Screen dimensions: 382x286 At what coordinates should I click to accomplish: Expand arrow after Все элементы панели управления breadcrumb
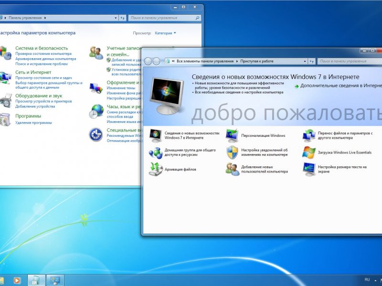pos(237,61)
